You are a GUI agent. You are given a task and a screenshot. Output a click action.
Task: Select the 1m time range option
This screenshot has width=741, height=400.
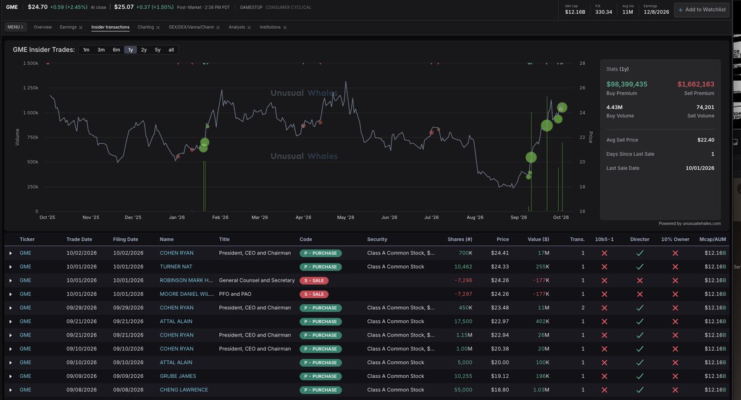[86, 49]
